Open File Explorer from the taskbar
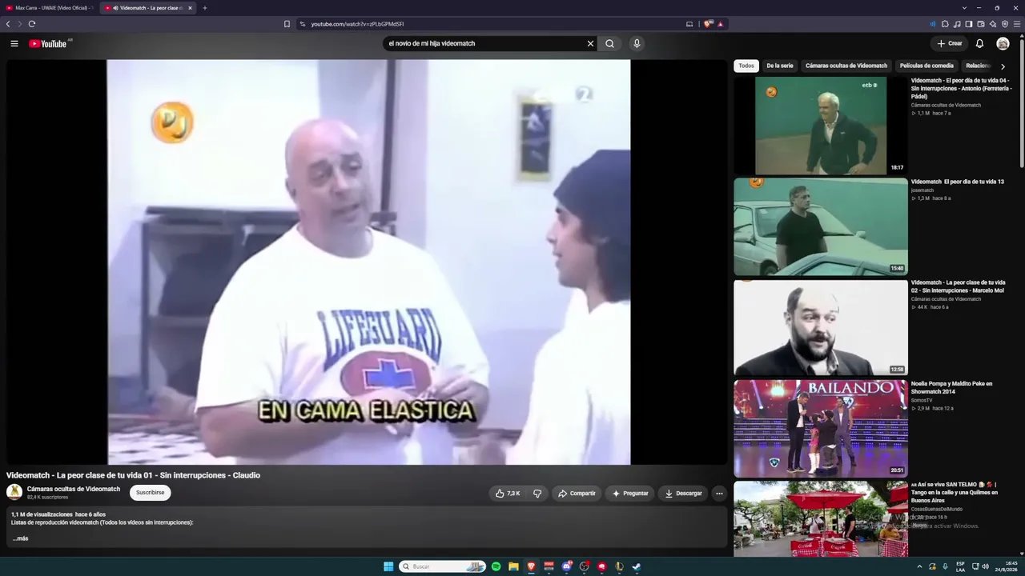The height and width of the screenshot is (576, 1025). 513,566
